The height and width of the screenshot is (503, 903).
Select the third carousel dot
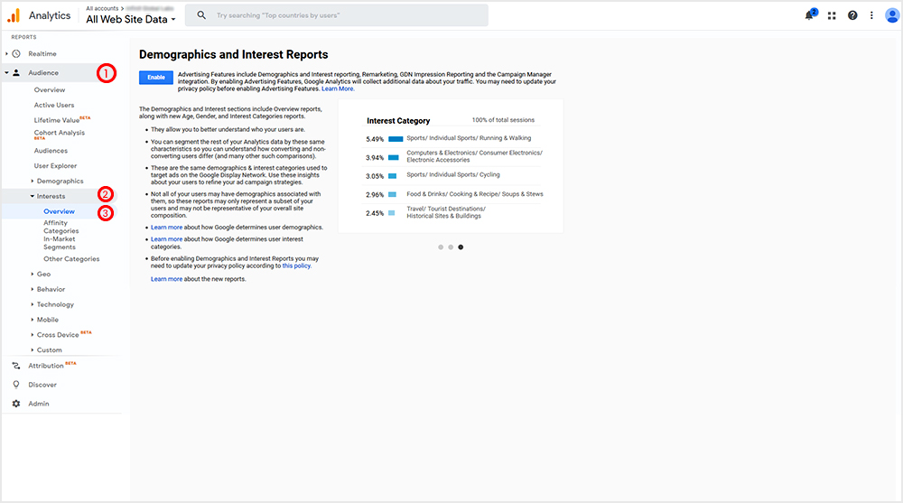click(461, 247)
